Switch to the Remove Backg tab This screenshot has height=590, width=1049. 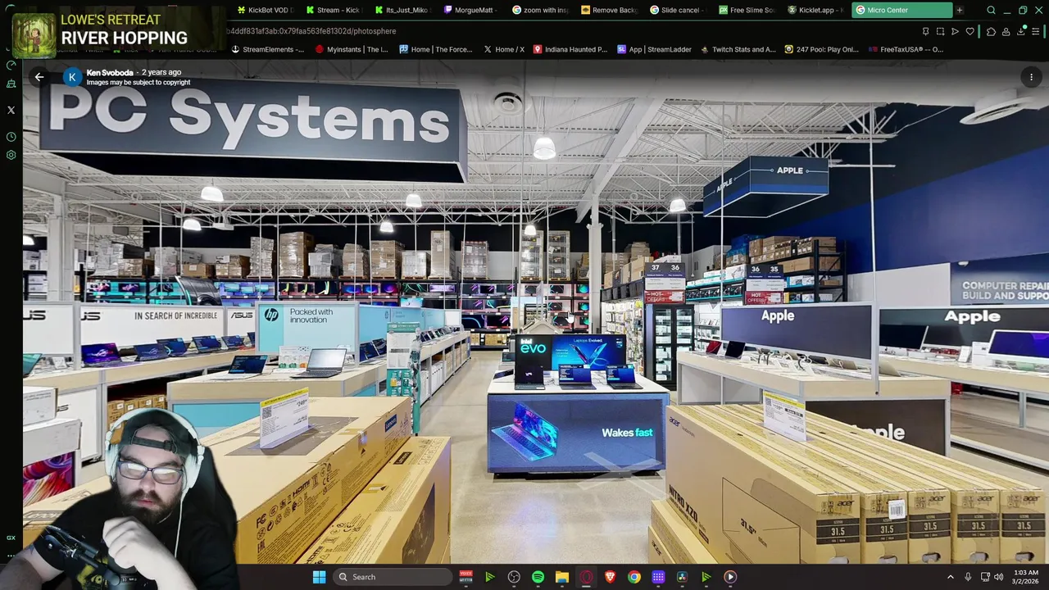[x=607, y=10]
